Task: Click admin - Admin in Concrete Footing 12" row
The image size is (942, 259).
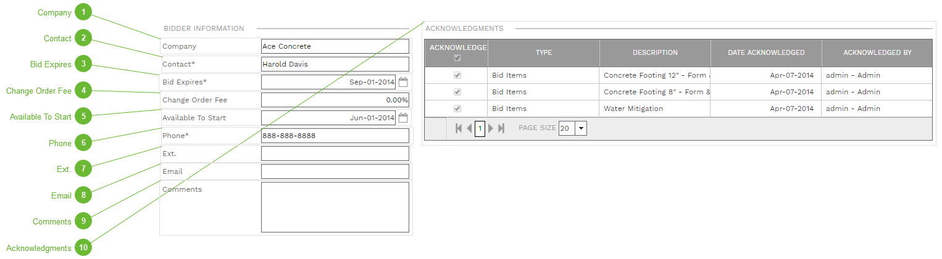Action: click(x=853, y=75)
